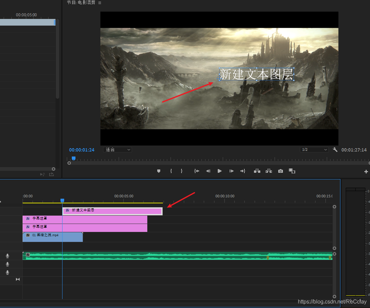Select the 新建文本图层 text box in the preview

(x=257, y=74)
